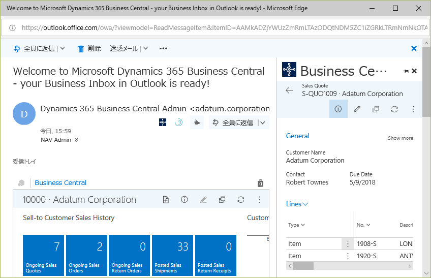Click the shopping bag icon above embedded card
Image resolution: width=431 pixels, height=278 pixels.
click(x=261, y=182)
